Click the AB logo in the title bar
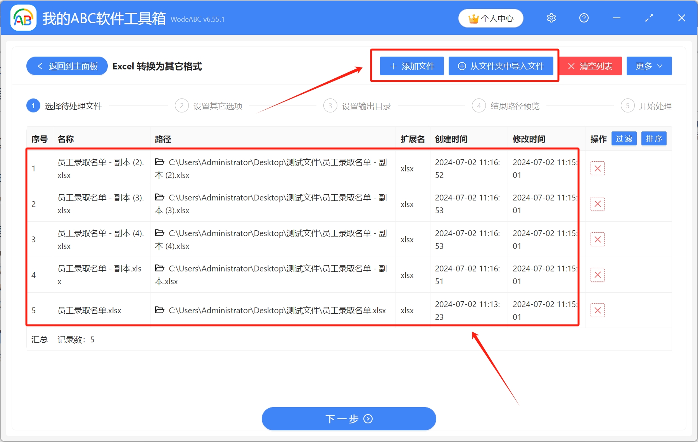698x442 pixels. click(x=23, y=17)
